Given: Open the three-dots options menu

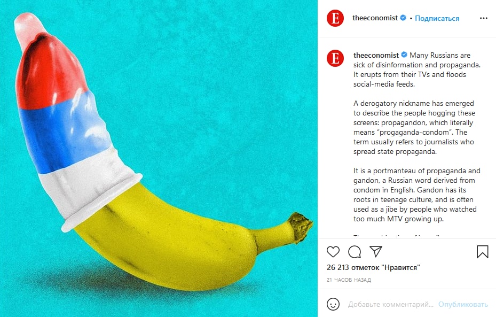Looking at the screenshot, I should point(483,18).
